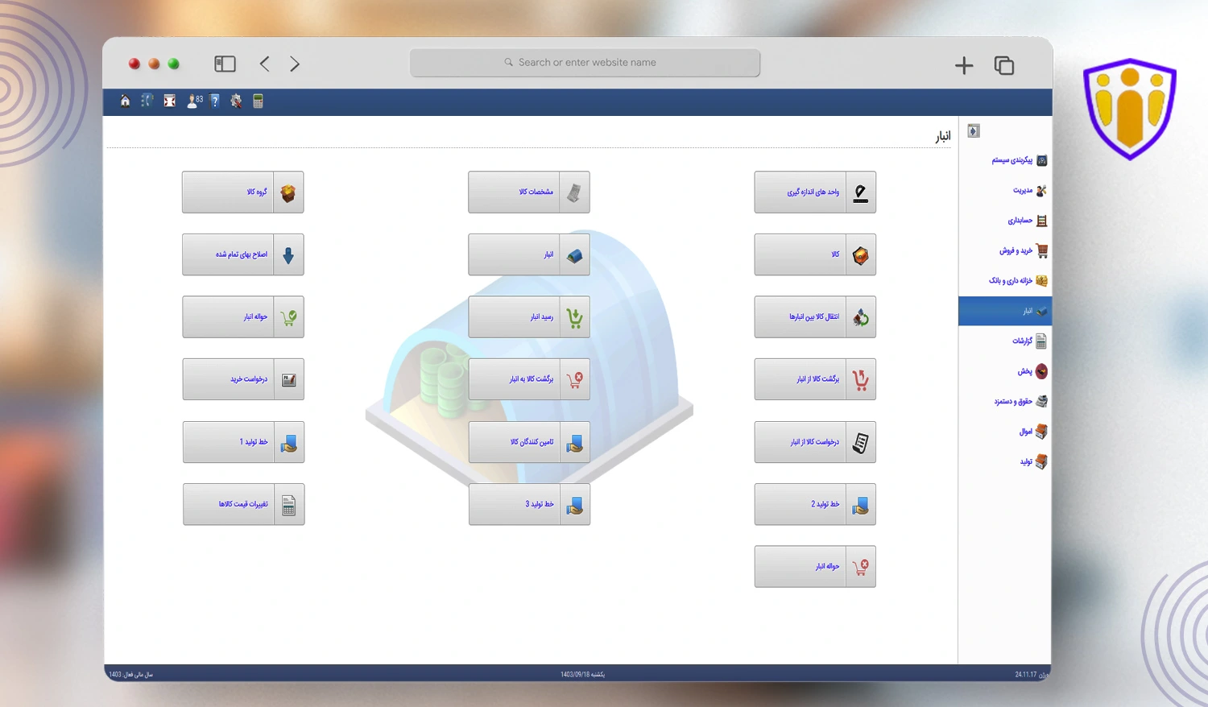Open the online users icon showing 83
This screenshot has height=707, width=1208.
195,101
